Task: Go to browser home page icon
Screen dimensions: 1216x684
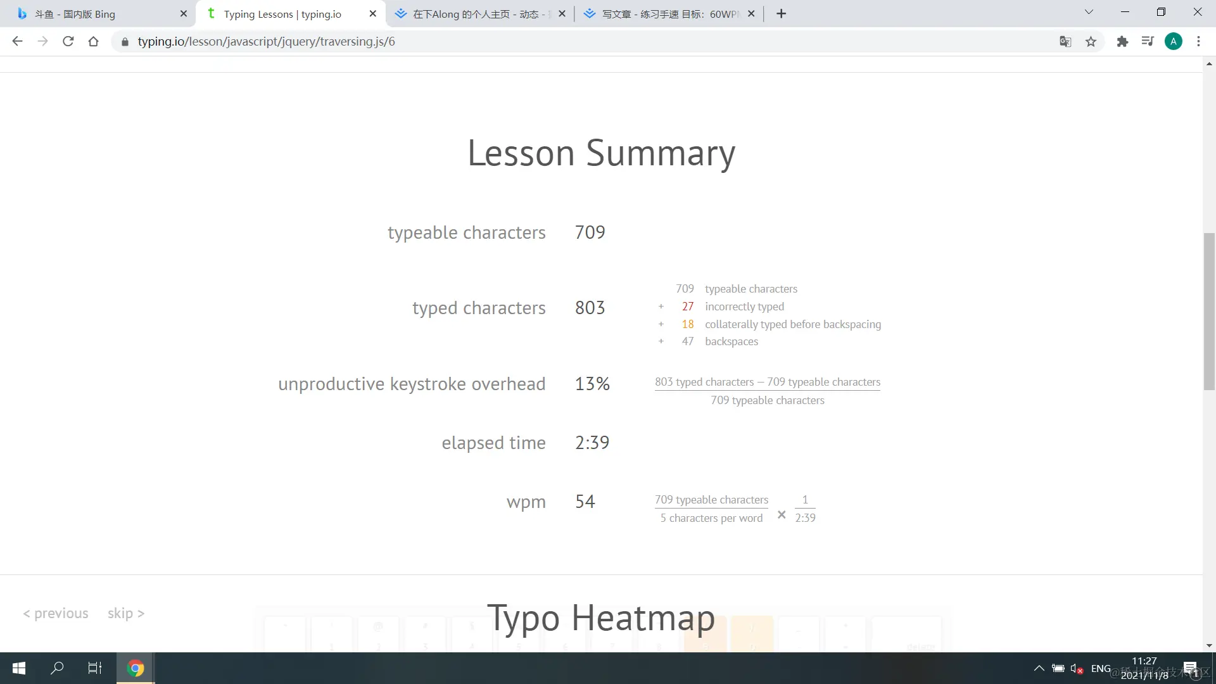Action: click(93, 41)
